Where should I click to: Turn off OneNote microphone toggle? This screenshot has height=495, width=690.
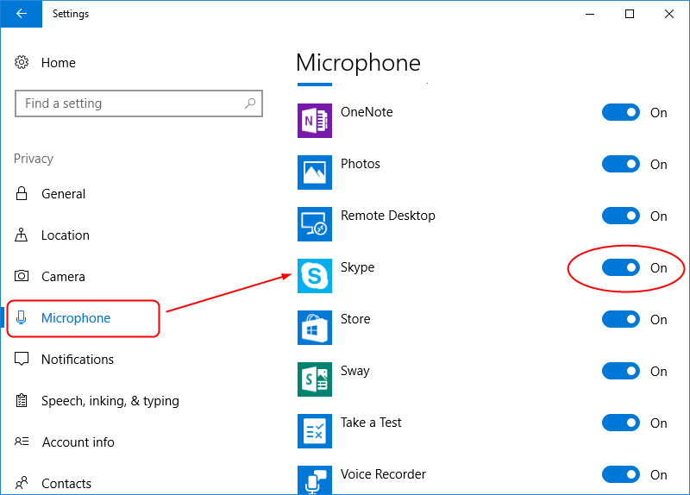pos(620,112)
